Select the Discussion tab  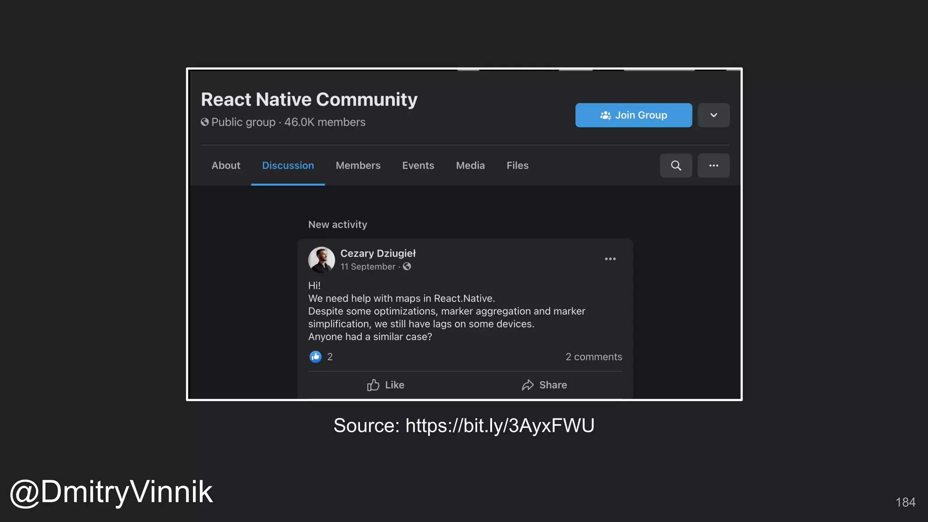point(288,166)
